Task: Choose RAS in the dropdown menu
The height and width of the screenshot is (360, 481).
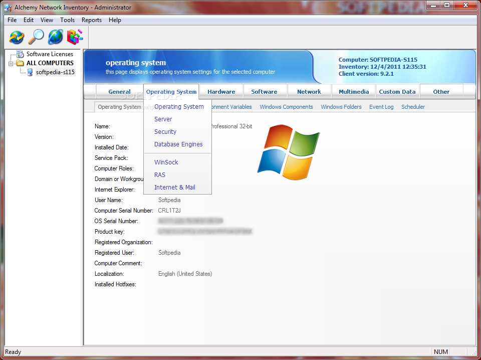Action: pos(159,175)
